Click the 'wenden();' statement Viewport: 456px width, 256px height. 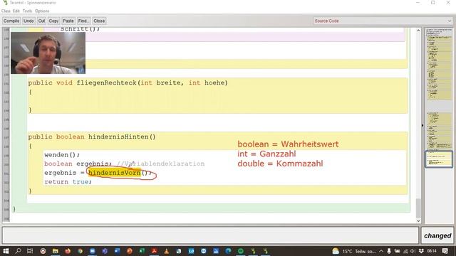coord(62,155)
